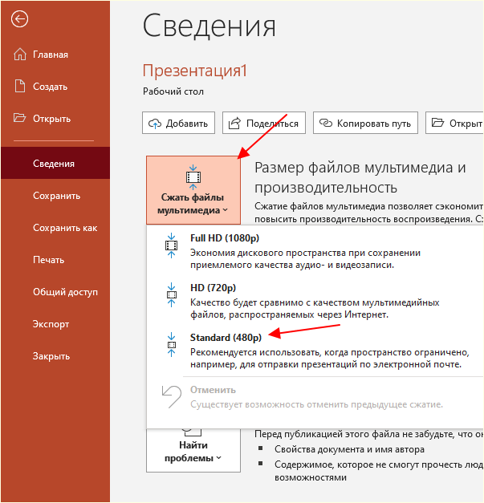Click the share arrow icon on Поделиться
Image resolution: width=484 pixels, height=503 pixels.
[234, 124]
